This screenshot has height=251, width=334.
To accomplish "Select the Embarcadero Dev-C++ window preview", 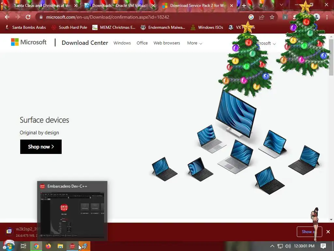I will 72,211.
